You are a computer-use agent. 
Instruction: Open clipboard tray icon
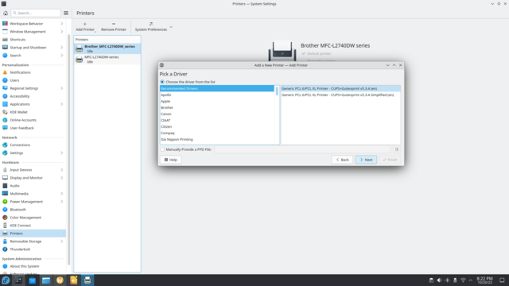431,280
